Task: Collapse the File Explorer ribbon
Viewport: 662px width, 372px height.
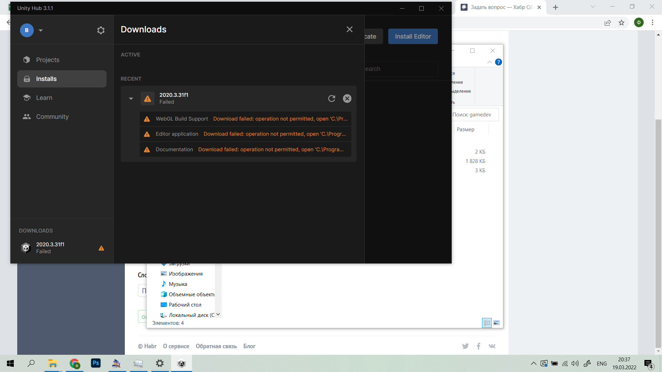Action: pos(490,62)
